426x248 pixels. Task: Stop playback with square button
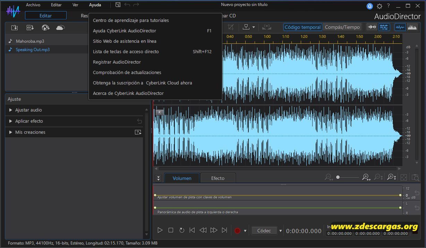tap(171, 230)
